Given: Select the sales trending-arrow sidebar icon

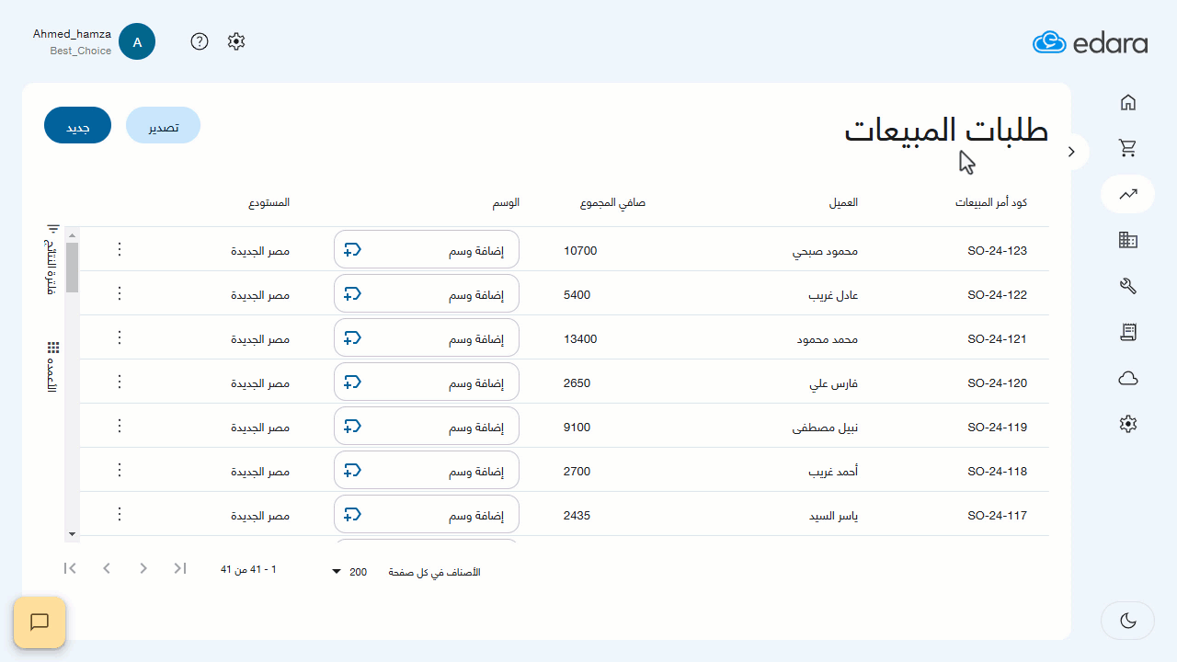Looking at the screenshot, I should pos(1128,193).
